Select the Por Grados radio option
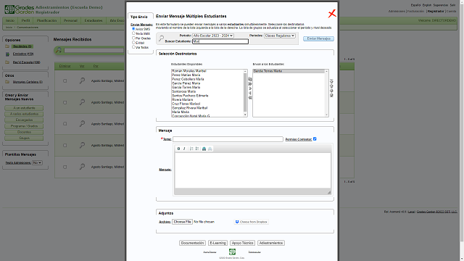The height and width of the screenshot is (261, 464). [x=133, y=38]
